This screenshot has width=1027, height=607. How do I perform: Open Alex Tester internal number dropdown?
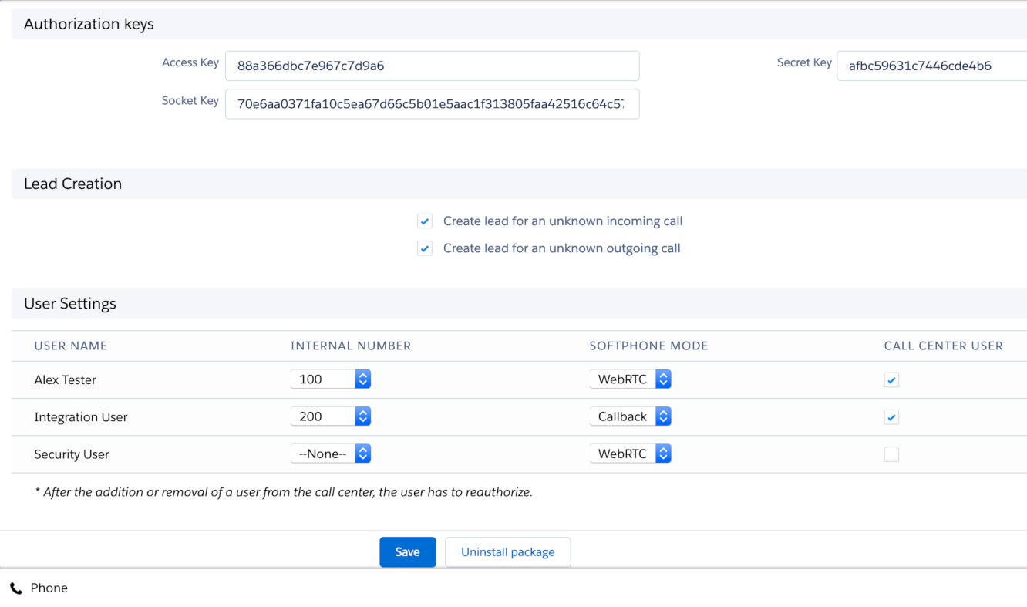point(331,379)
